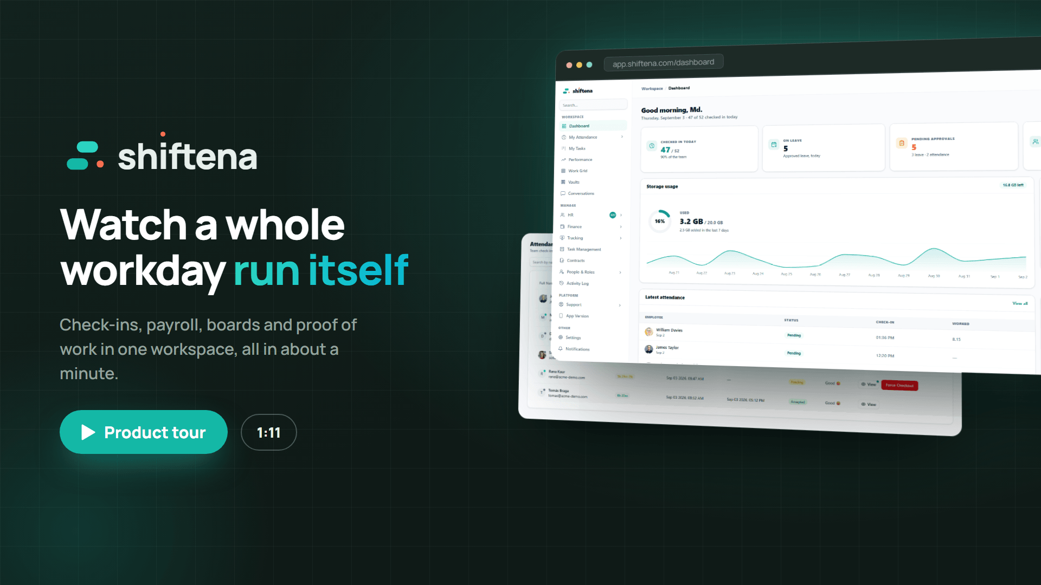This screenshot has height=585, width=1041.
Task: Expand the Support chevron
Action: (x=620, y=305)
